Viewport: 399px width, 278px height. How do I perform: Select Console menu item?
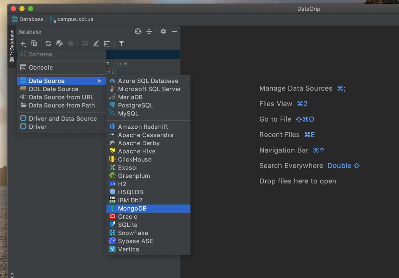coord(62,67)
